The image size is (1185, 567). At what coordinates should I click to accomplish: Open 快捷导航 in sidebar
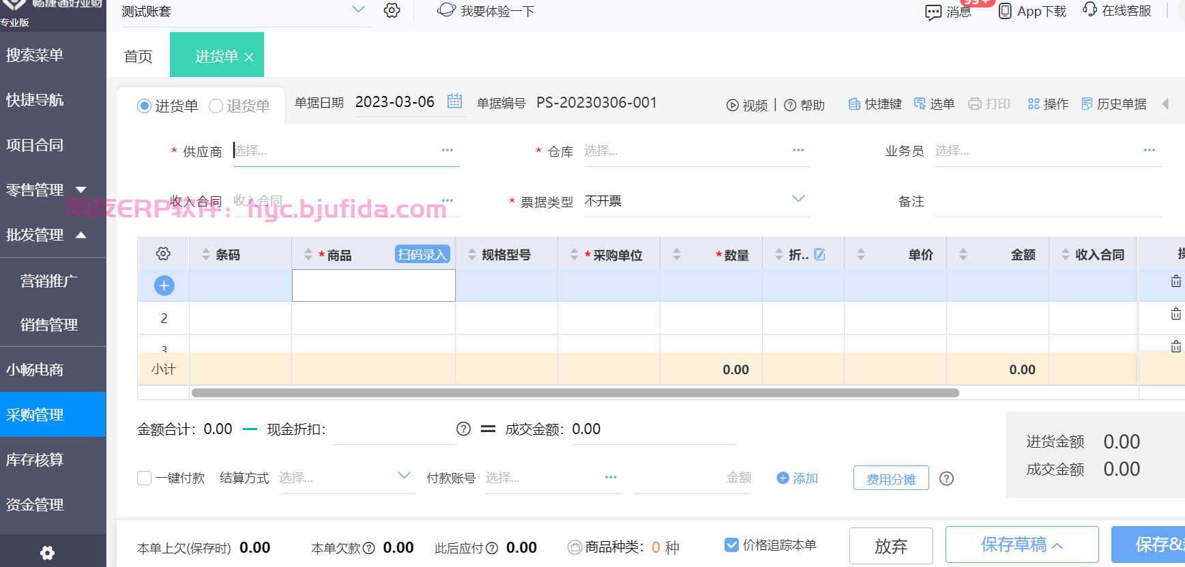[35, 99]
